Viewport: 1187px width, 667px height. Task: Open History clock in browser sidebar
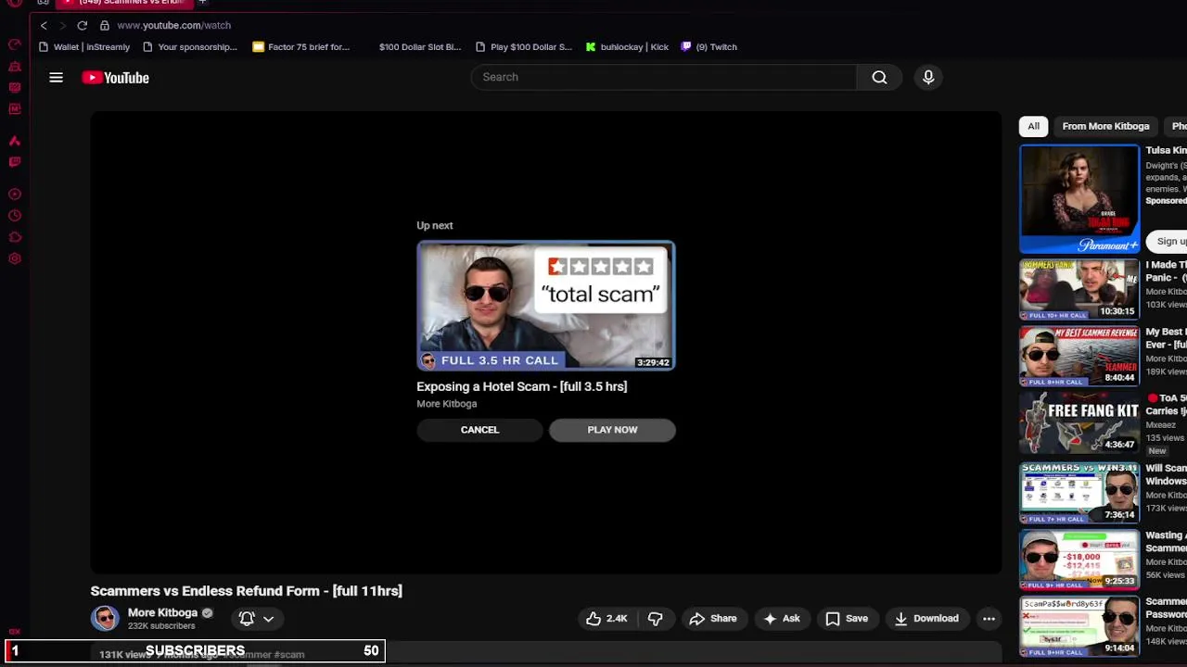coord(15,216)
